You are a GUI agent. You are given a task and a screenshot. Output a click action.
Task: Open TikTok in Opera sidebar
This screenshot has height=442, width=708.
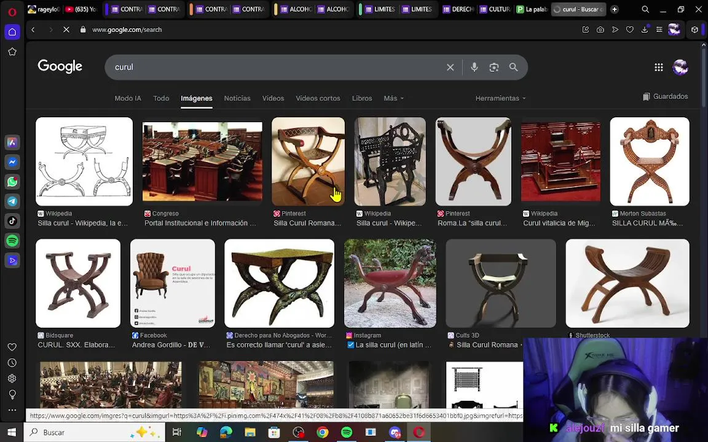[x=12, y=221]
